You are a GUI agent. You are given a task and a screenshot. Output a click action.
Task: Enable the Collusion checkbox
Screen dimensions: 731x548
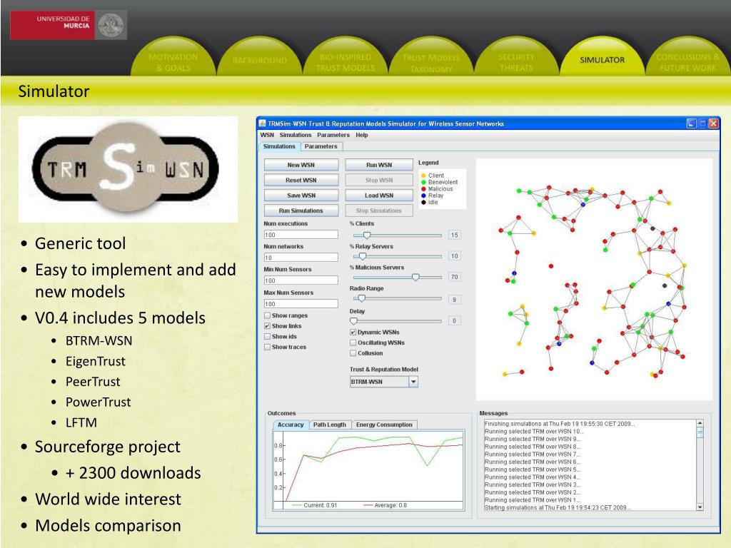pyautogui.click(x=353, y=353)
